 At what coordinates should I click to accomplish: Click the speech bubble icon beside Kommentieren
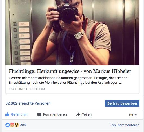39,114
